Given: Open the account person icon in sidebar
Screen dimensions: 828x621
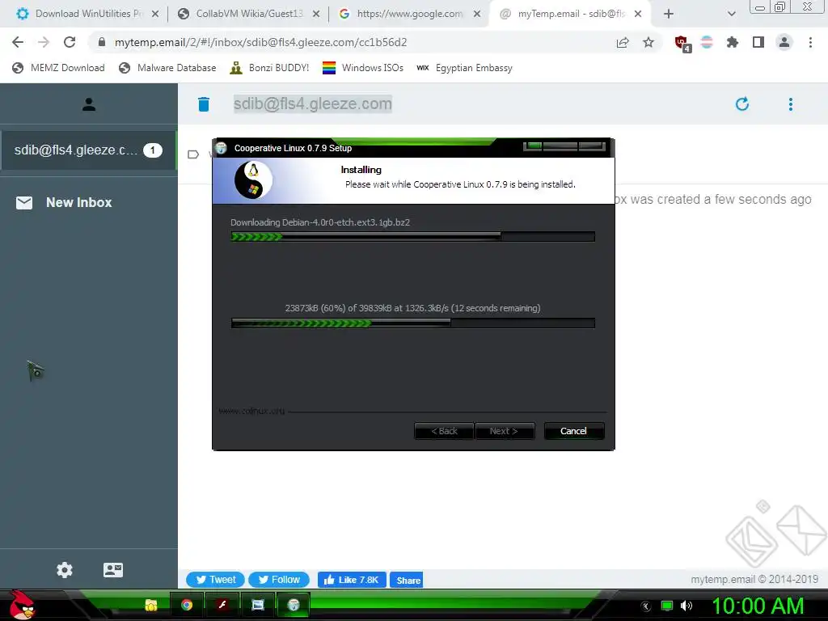Looking at the screenshot, I should 89,104.
